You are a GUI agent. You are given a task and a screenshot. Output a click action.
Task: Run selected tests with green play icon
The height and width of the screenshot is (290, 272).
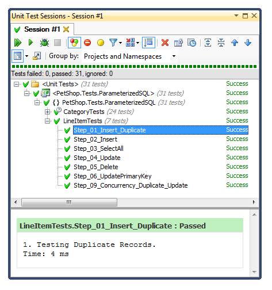[30, 43]
